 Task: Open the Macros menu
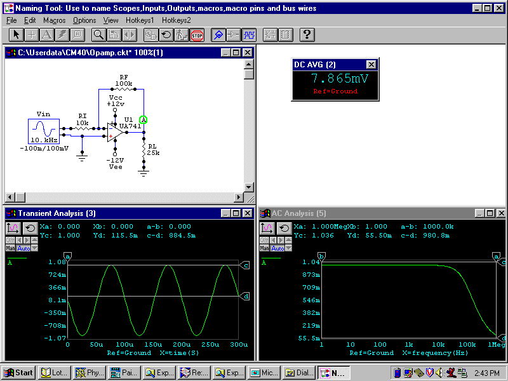click(55, 20)
